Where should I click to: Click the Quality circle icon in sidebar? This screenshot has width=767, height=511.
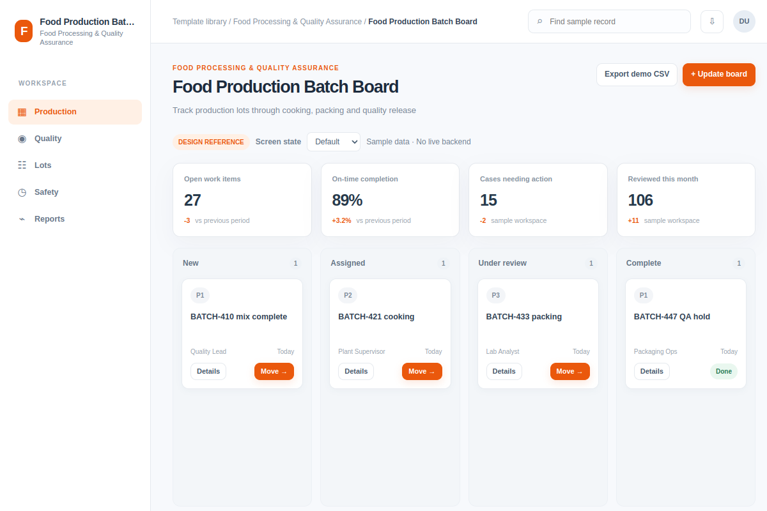(x=22, y=139)
